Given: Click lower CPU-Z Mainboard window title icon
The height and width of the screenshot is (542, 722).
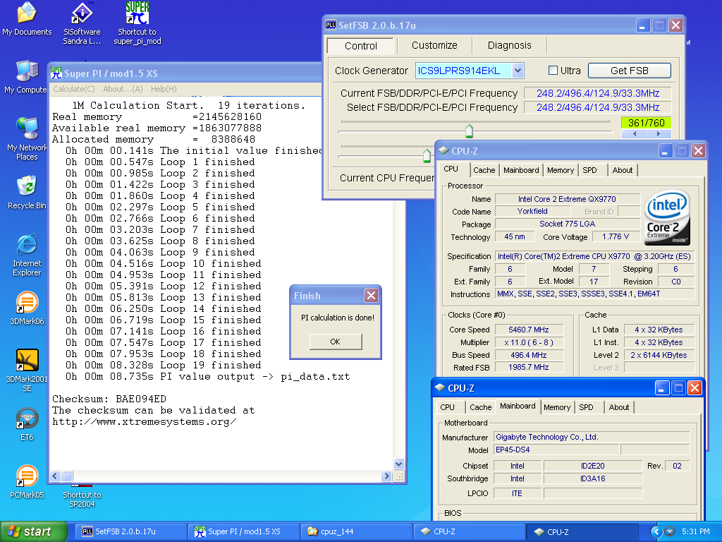Looking at the screenshot, I should [440, 387].
